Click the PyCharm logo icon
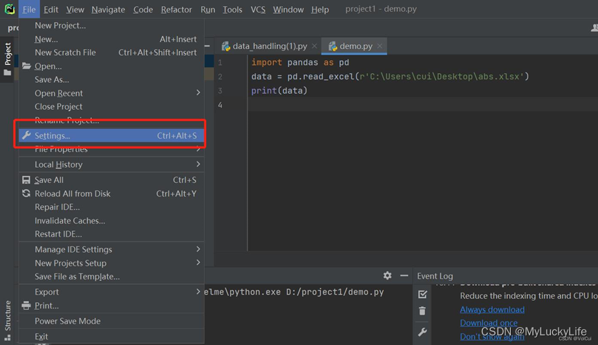 [10, 9]
